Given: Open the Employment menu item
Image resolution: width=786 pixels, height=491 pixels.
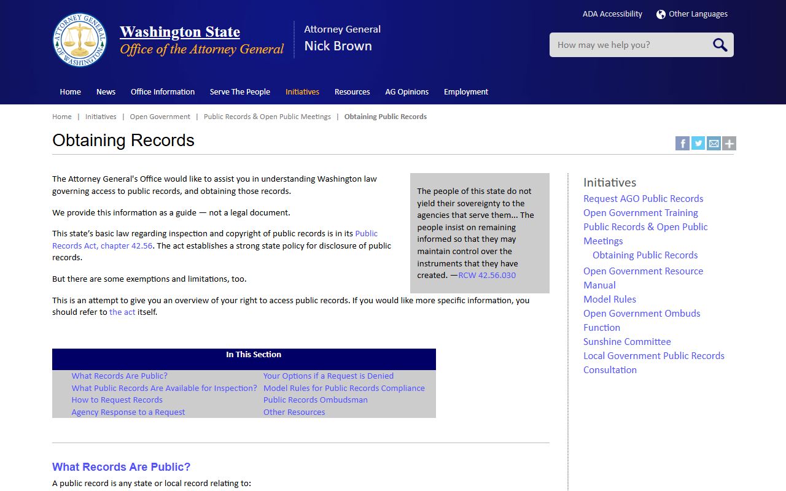Looking at the screenshot, I should tap(466, 92).
